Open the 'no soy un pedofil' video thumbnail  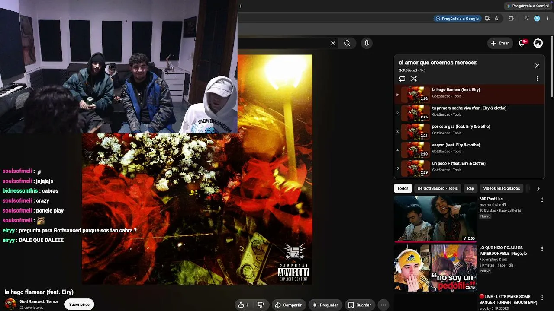point(435,268)
